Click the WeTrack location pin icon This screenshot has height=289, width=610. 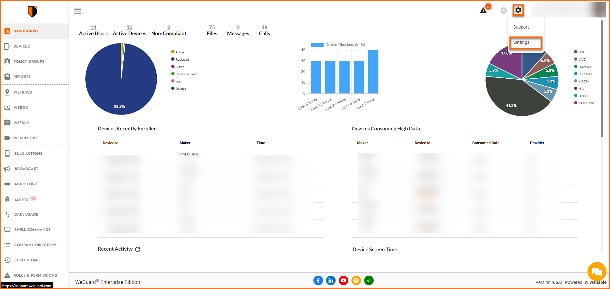pyautogui.click(x=7, y=92)
